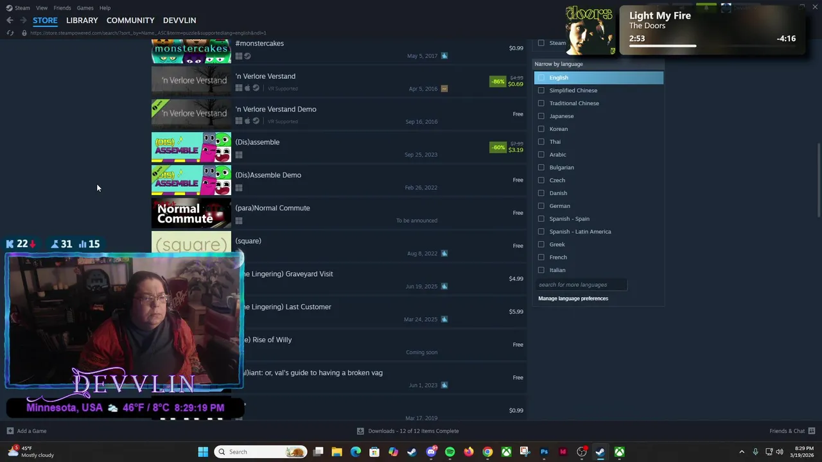This screenshot has width=822, height=462.
Task: Click the review thumb for Last Customer
Action: [x=444, y=319]
